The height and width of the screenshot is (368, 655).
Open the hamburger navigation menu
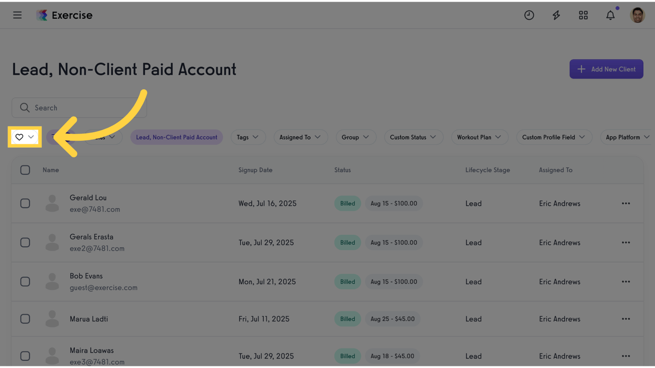pos(17,15)
